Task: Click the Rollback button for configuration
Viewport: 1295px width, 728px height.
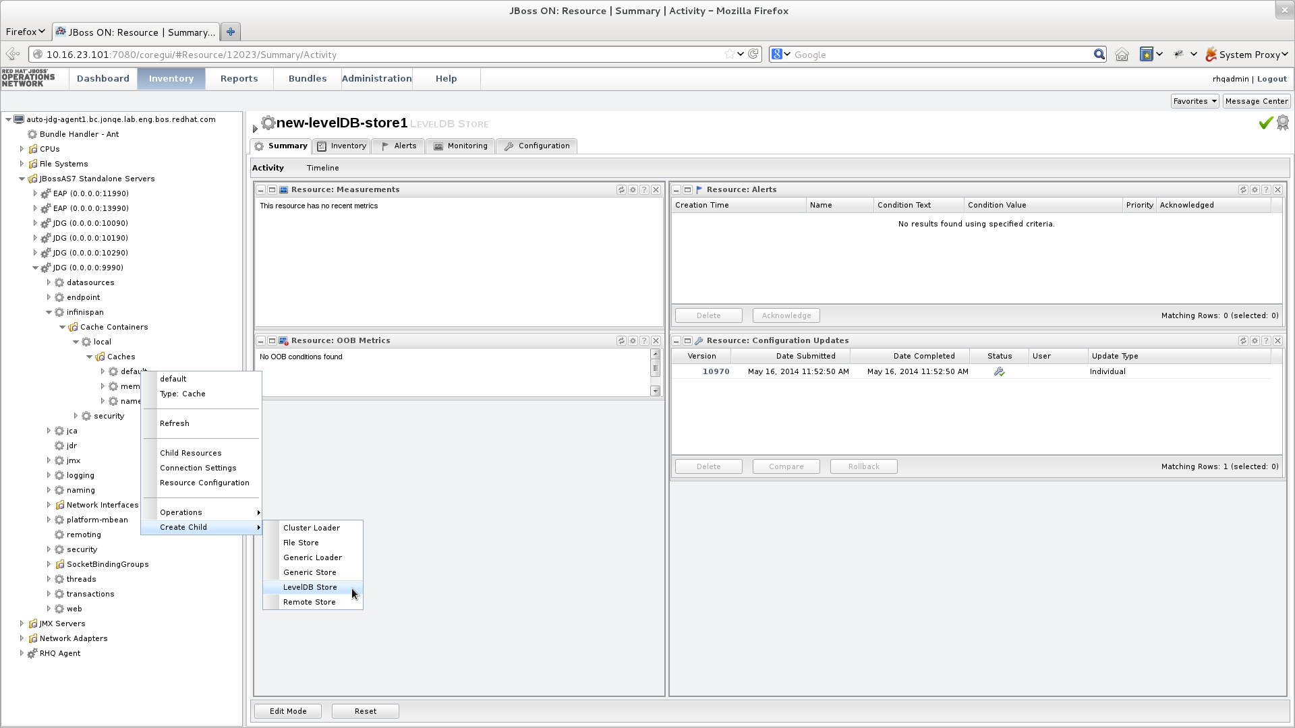Action: [863, 466]
